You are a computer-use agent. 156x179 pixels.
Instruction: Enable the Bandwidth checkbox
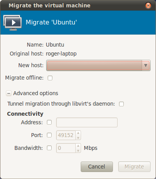coord(49,148)
